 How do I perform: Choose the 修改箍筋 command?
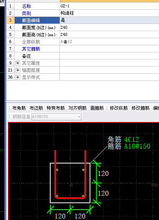tap(141, 108)
